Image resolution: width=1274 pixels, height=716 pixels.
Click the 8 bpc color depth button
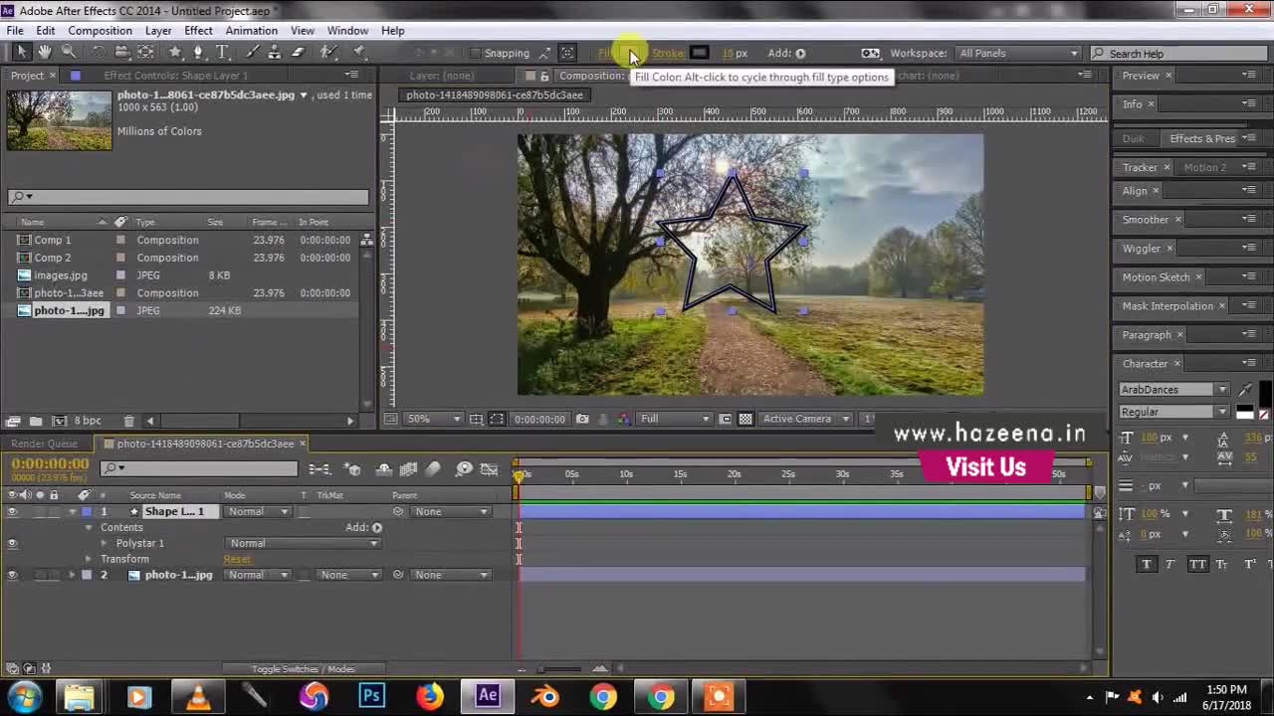[88, 421]
